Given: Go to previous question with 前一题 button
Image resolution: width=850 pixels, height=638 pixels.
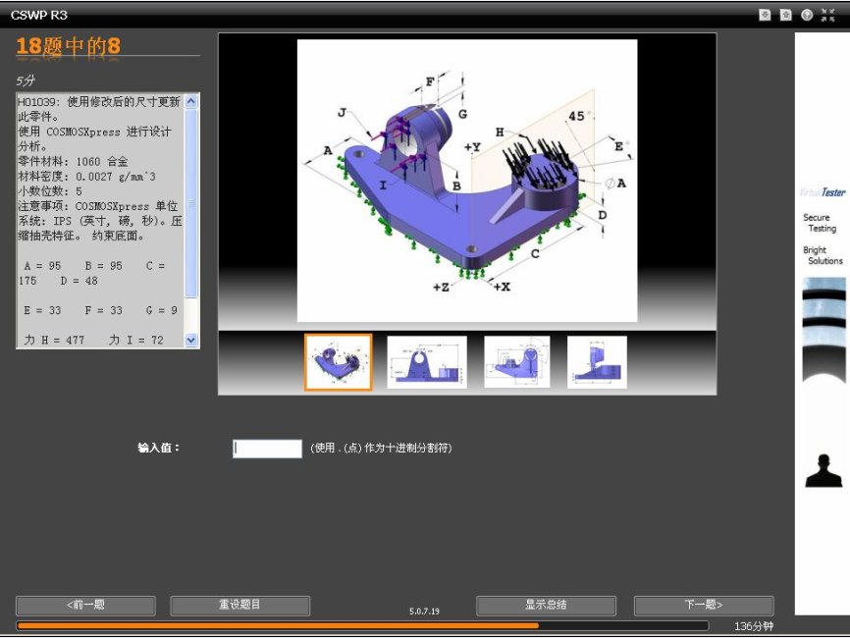Looking at the screenshot, I should [x=85, y=605].
